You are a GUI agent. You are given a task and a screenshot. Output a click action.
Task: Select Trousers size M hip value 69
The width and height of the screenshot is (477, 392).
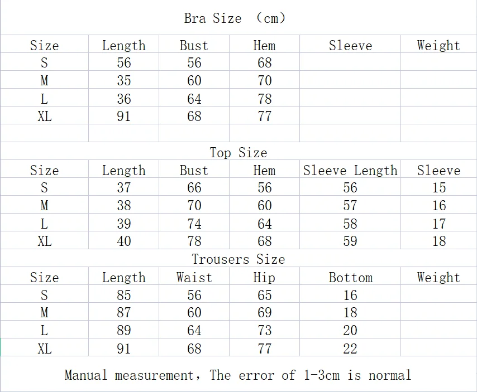(x=264, y=313)
